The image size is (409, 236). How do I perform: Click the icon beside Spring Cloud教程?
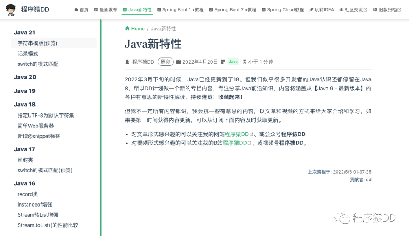point(264,9)
